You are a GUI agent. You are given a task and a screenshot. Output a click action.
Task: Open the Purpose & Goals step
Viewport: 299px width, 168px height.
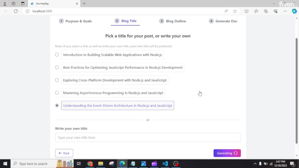pos(75,21)
